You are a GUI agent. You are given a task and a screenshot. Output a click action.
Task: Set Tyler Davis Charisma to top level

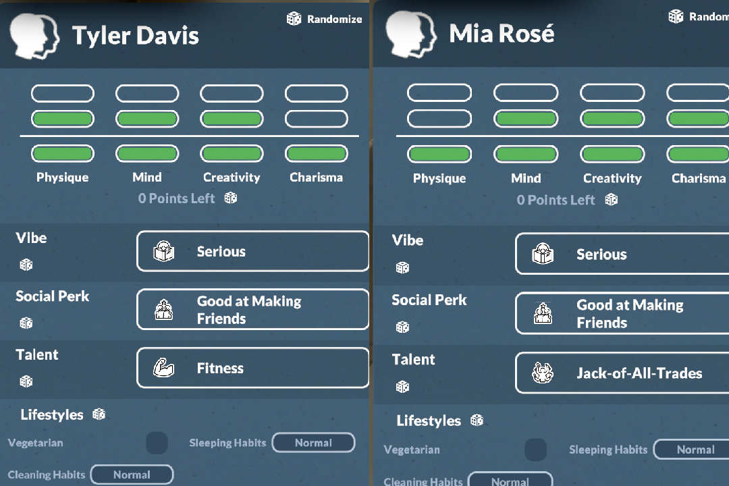click(317, 93)
